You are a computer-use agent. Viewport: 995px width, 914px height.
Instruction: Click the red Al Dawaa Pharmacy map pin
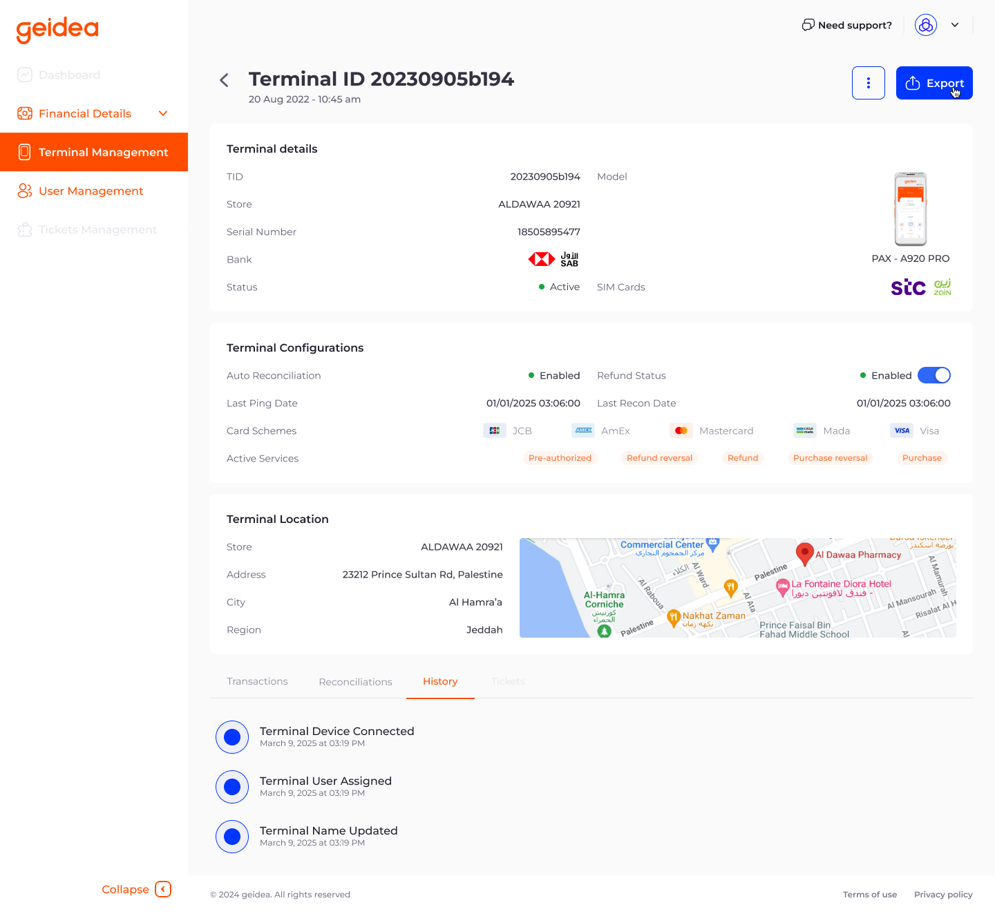click(804, 553)
